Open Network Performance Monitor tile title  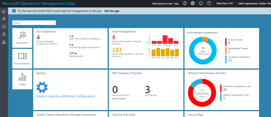pos(207,73)
